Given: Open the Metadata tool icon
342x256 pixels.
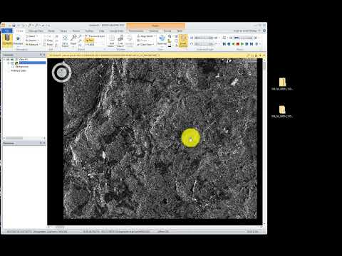Looking at the screenshot, I should coord(18,41).
